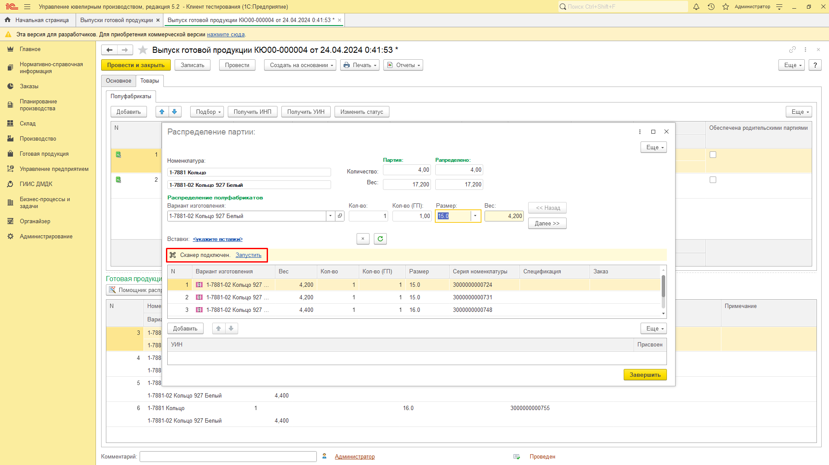Click нажмите сюда purchase link
This screenshot has height=465, width=829.
[226, 35]
